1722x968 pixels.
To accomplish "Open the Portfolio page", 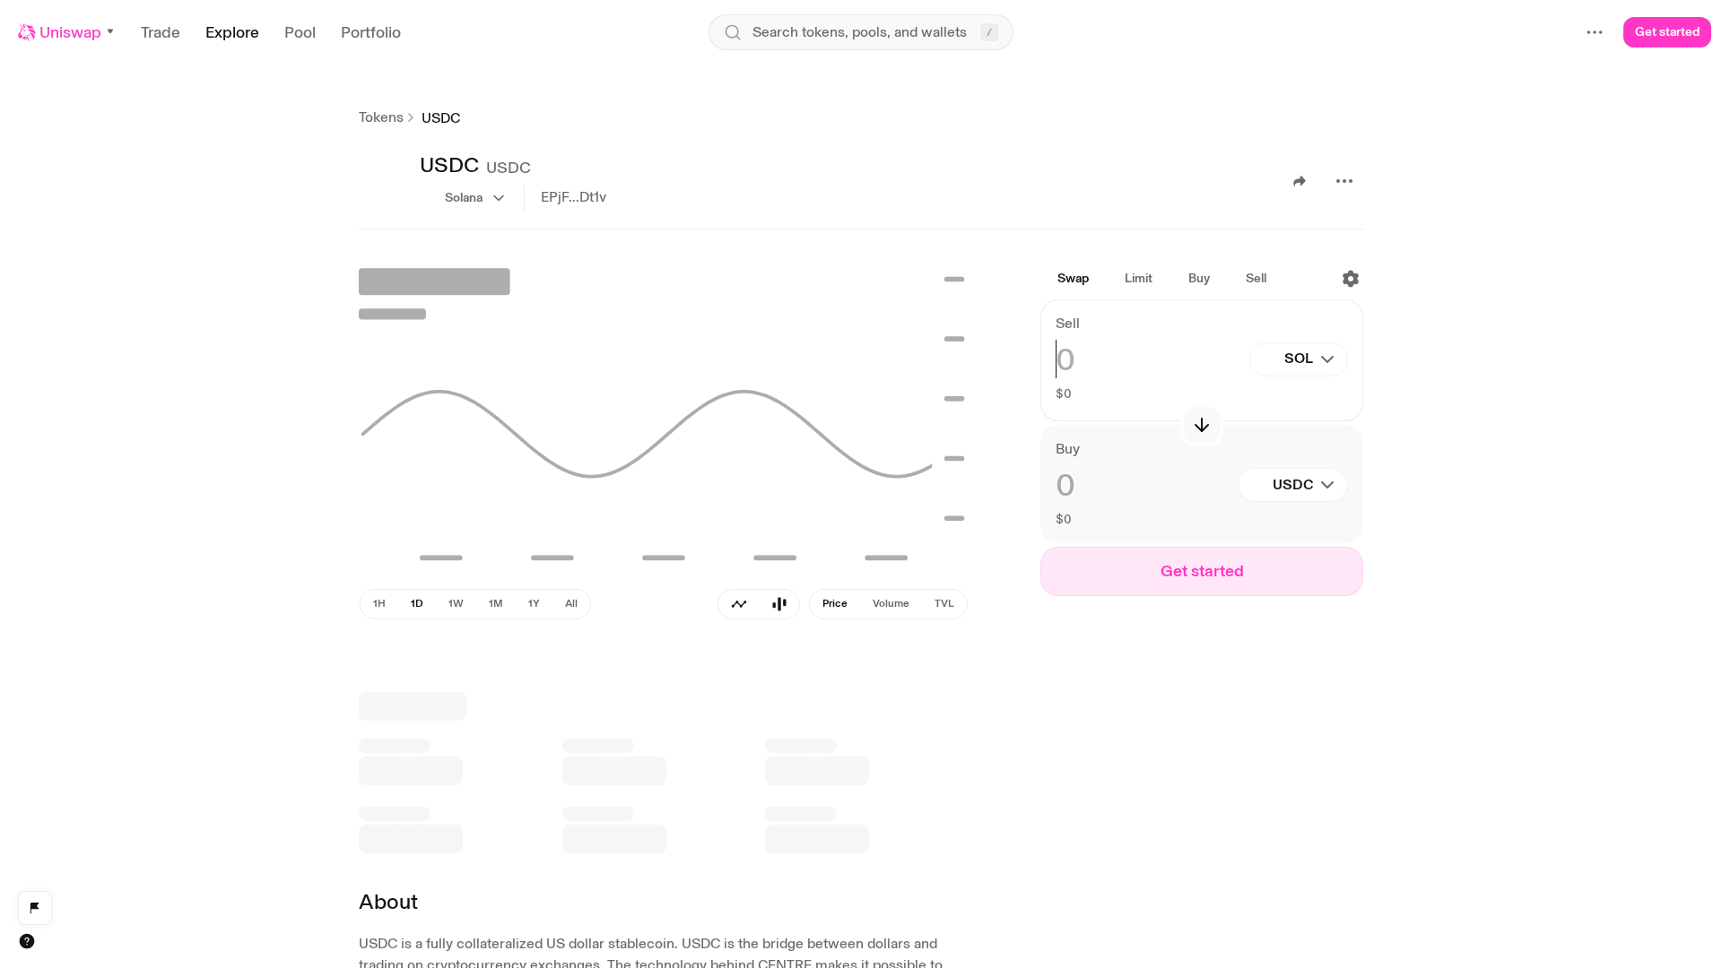I will point(370,32).
